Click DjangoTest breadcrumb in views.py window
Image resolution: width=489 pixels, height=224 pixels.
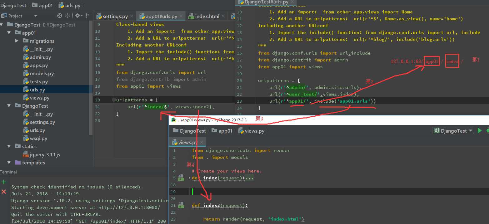[189, 131]
